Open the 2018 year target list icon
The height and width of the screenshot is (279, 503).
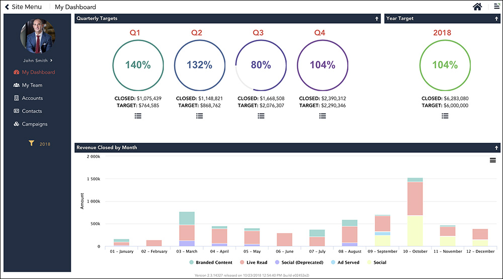445,116
